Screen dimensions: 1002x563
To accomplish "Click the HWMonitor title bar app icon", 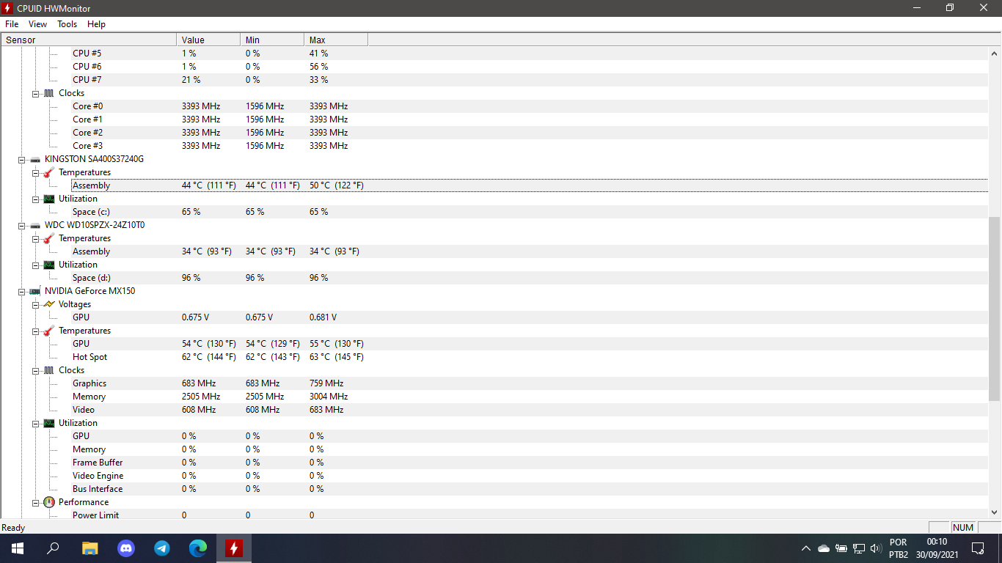I will (x=8, y=8).
